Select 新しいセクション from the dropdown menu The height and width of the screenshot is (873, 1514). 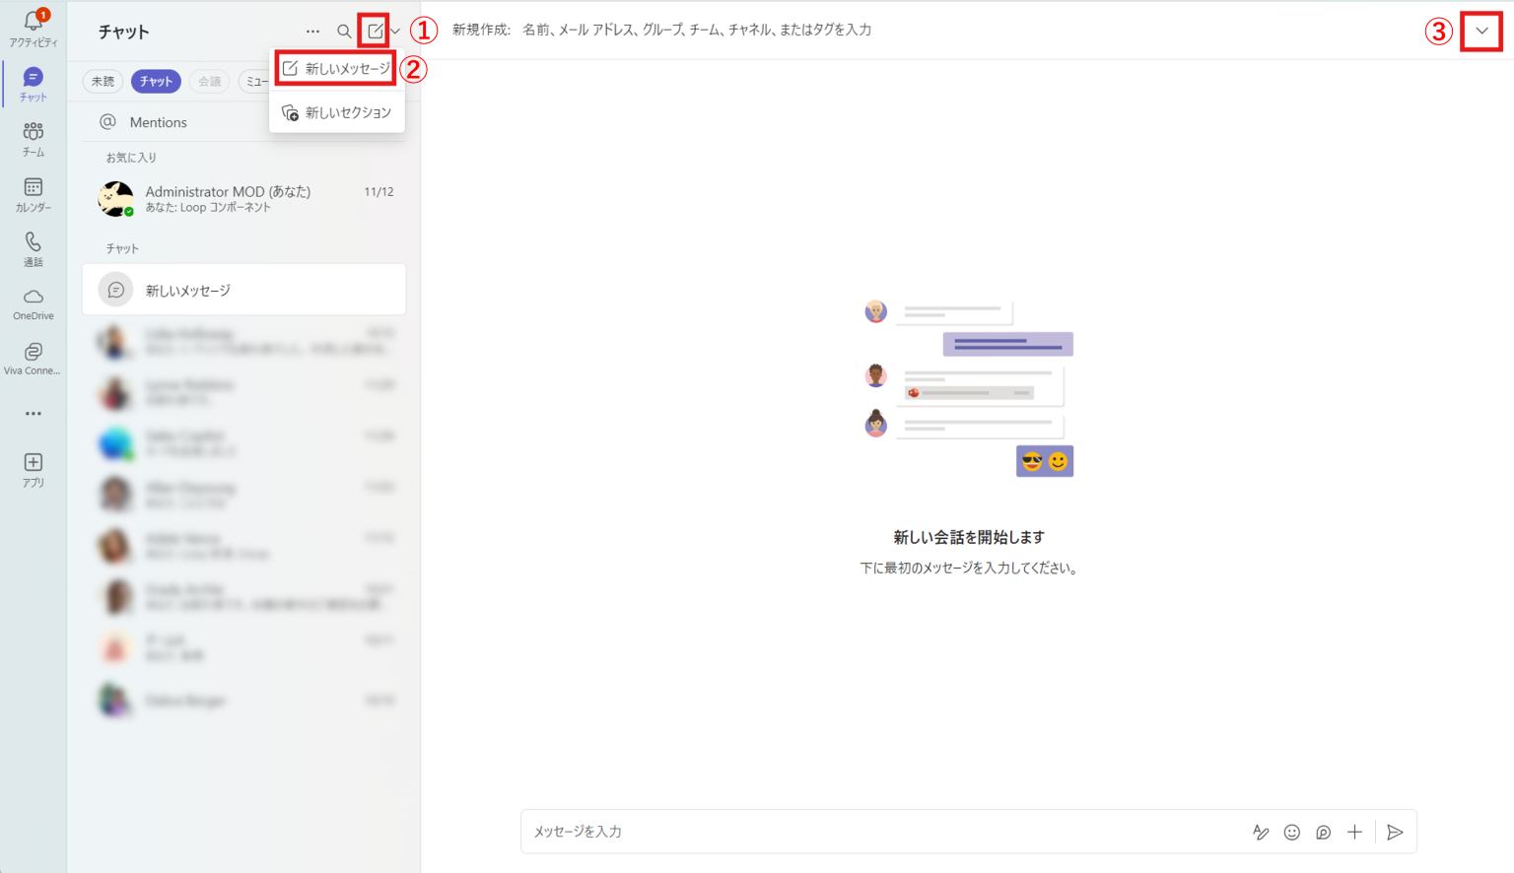pyautogui.click(x=337, y=113)
